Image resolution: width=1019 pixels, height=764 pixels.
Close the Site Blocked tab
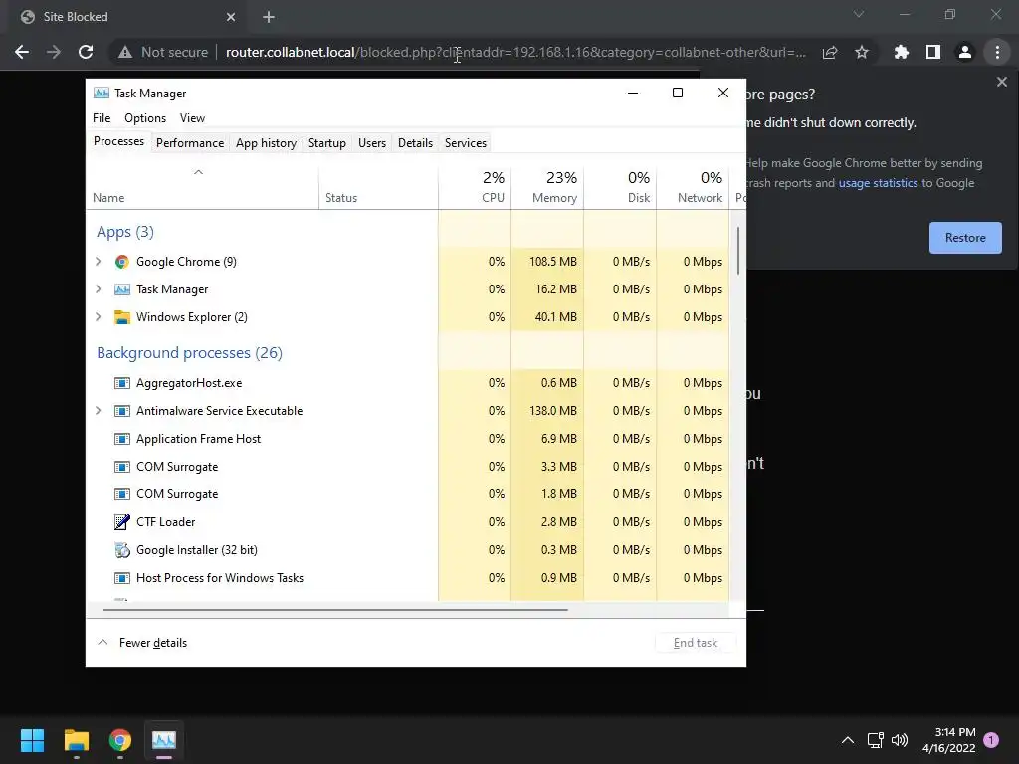[231, 17]
